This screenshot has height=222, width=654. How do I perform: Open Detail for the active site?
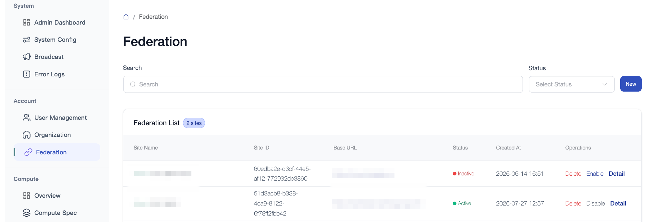coord(618,204)
